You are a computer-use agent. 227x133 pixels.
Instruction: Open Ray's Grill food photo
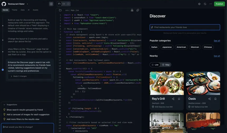167,83
